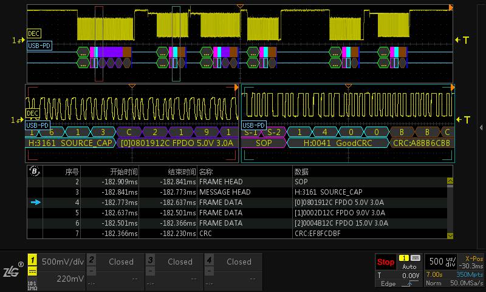Click the 序号 column header
486x292 pixels.
click(72, 172)
